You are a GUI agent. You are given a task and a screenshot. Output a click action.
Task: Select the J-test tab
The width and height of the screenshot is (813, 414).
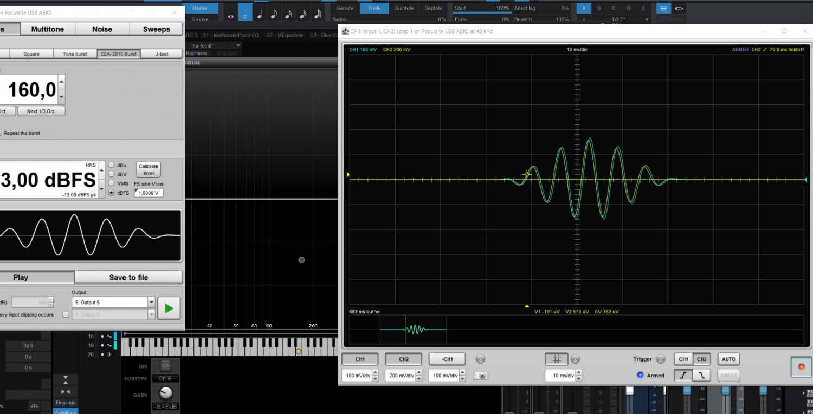162,54
